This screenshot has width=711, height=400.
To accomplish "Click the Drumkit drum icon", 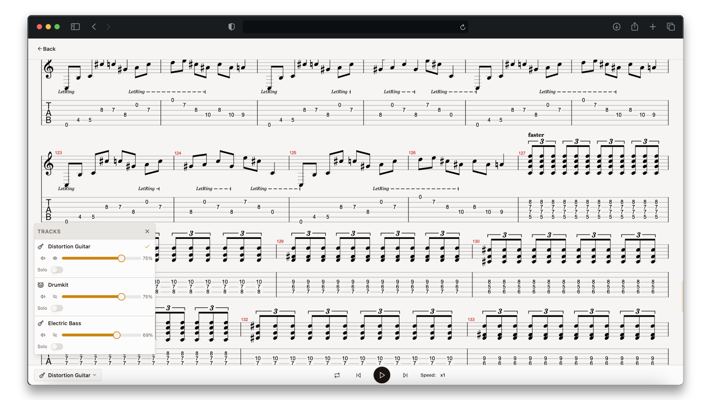I will [41, 285].
